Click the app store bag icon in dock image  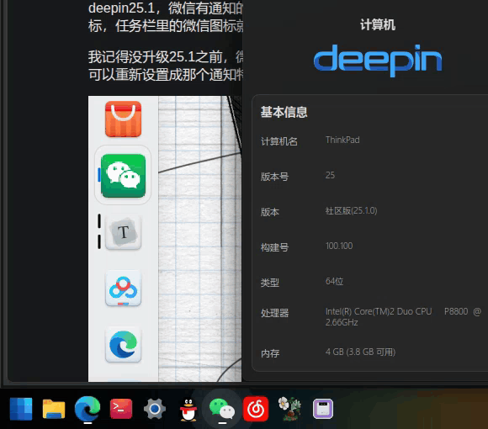123,119
